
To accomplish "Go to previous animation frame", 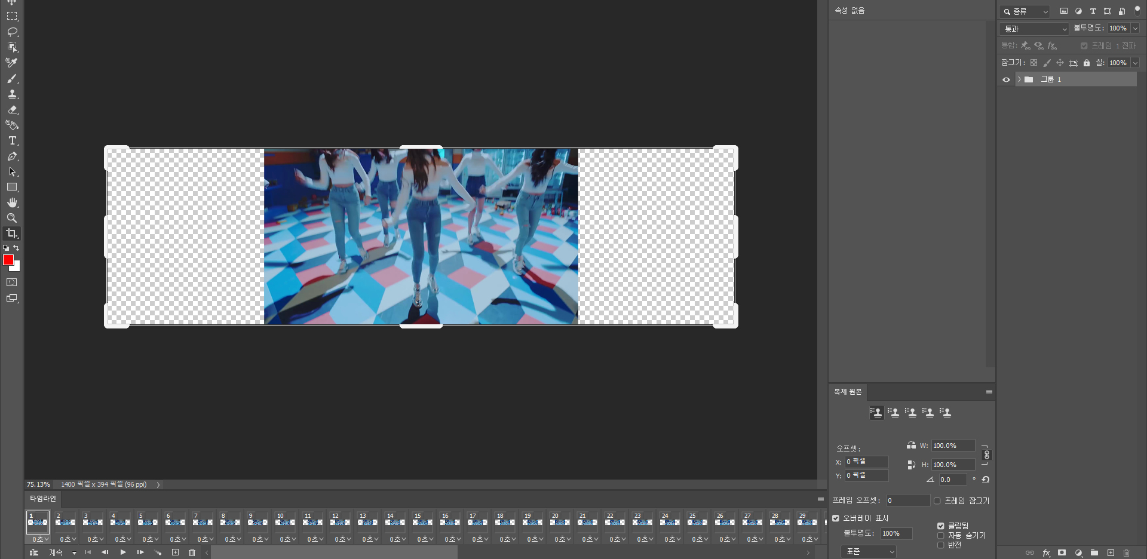I will coord(105,552).
